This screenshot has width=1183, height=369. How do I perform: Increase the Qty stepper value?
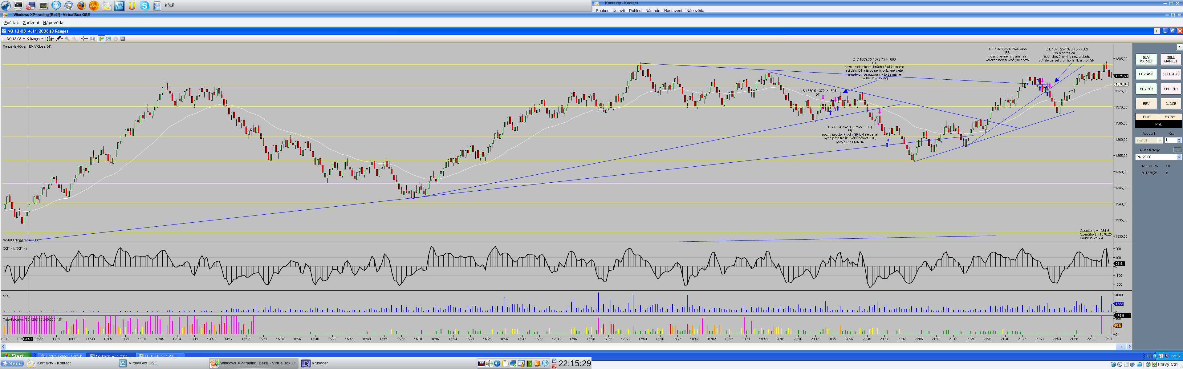click(x=1179, y=139)
